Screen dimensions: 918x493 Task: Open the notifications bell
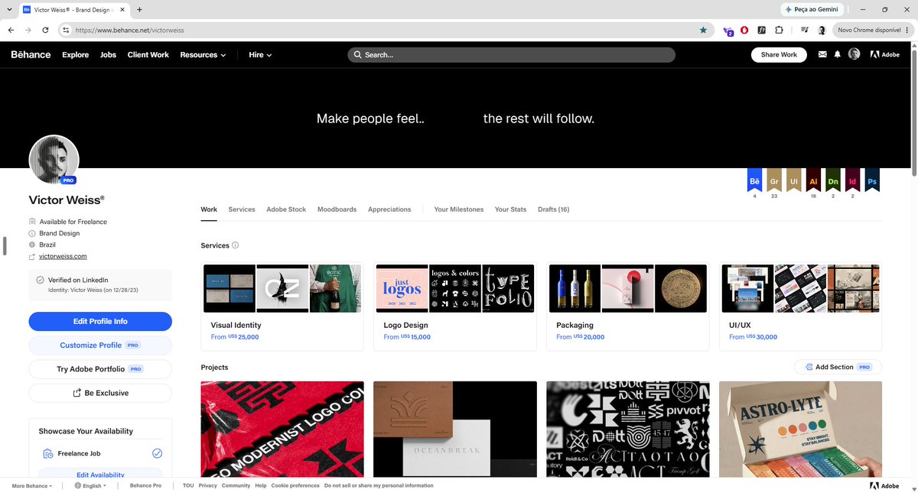tap(837, 54)
